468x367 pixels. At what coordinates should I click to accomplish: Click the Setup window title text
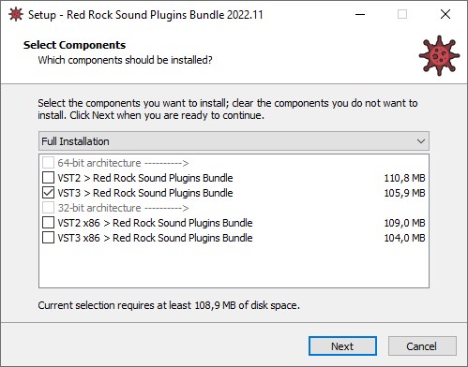pyautogui.click(x=145, y=15)
